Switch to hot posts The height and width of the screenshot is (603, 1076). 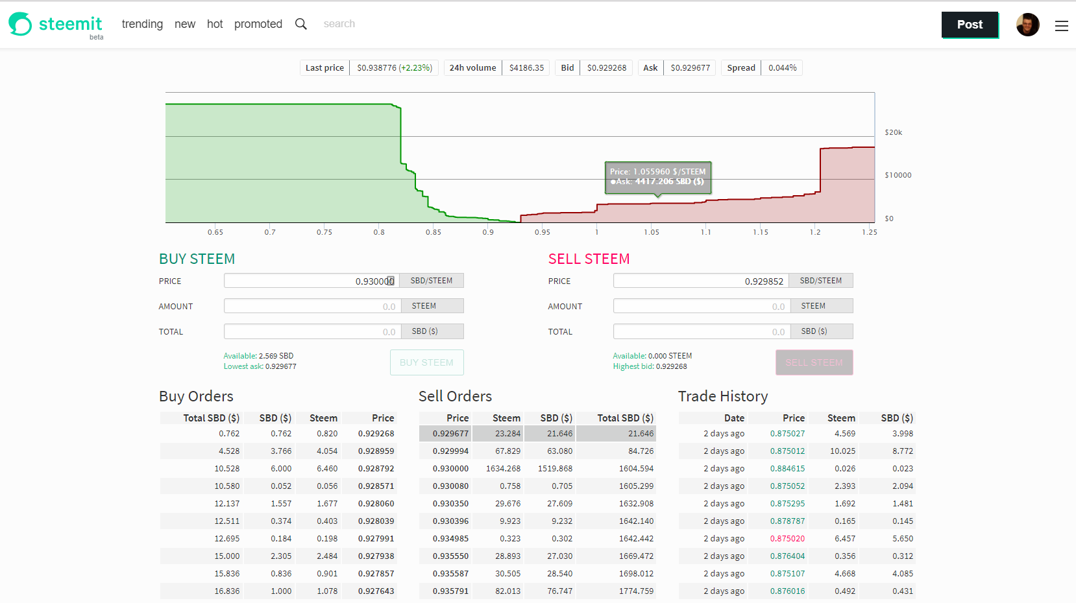pyautogui.click(x=215, y=24)
